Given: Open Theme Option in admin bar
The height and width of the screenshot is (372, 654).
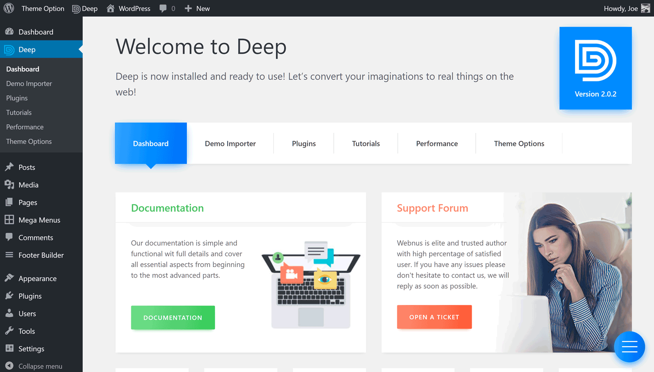Looking at the screenshot, I should click(x=43, y=9).
